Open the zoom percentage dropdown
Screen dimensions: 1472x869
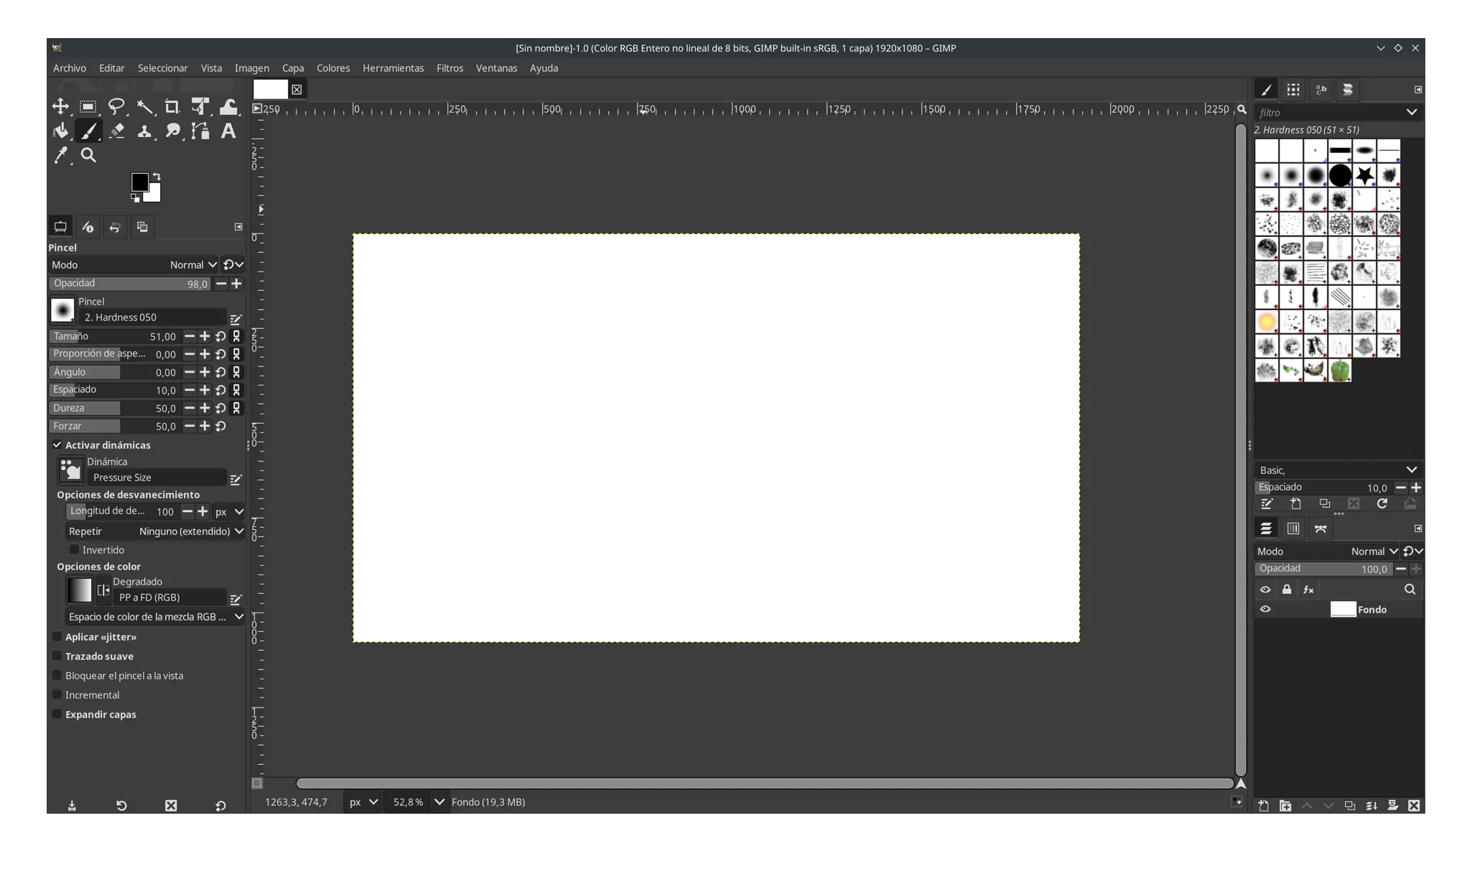click(x=439, y=802)
